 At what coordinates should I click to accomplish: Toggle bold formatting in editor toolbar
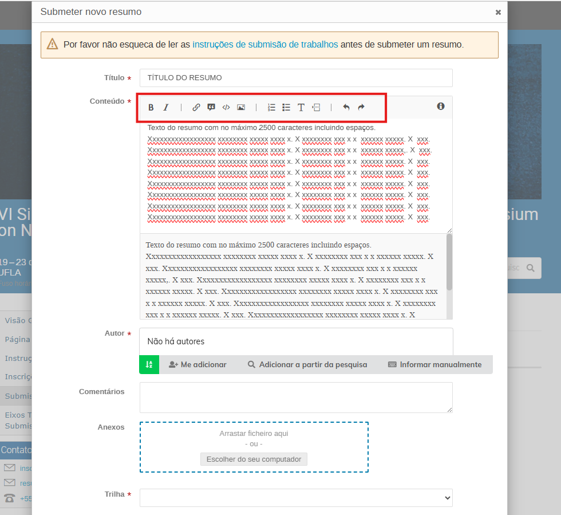coord(151,107)
